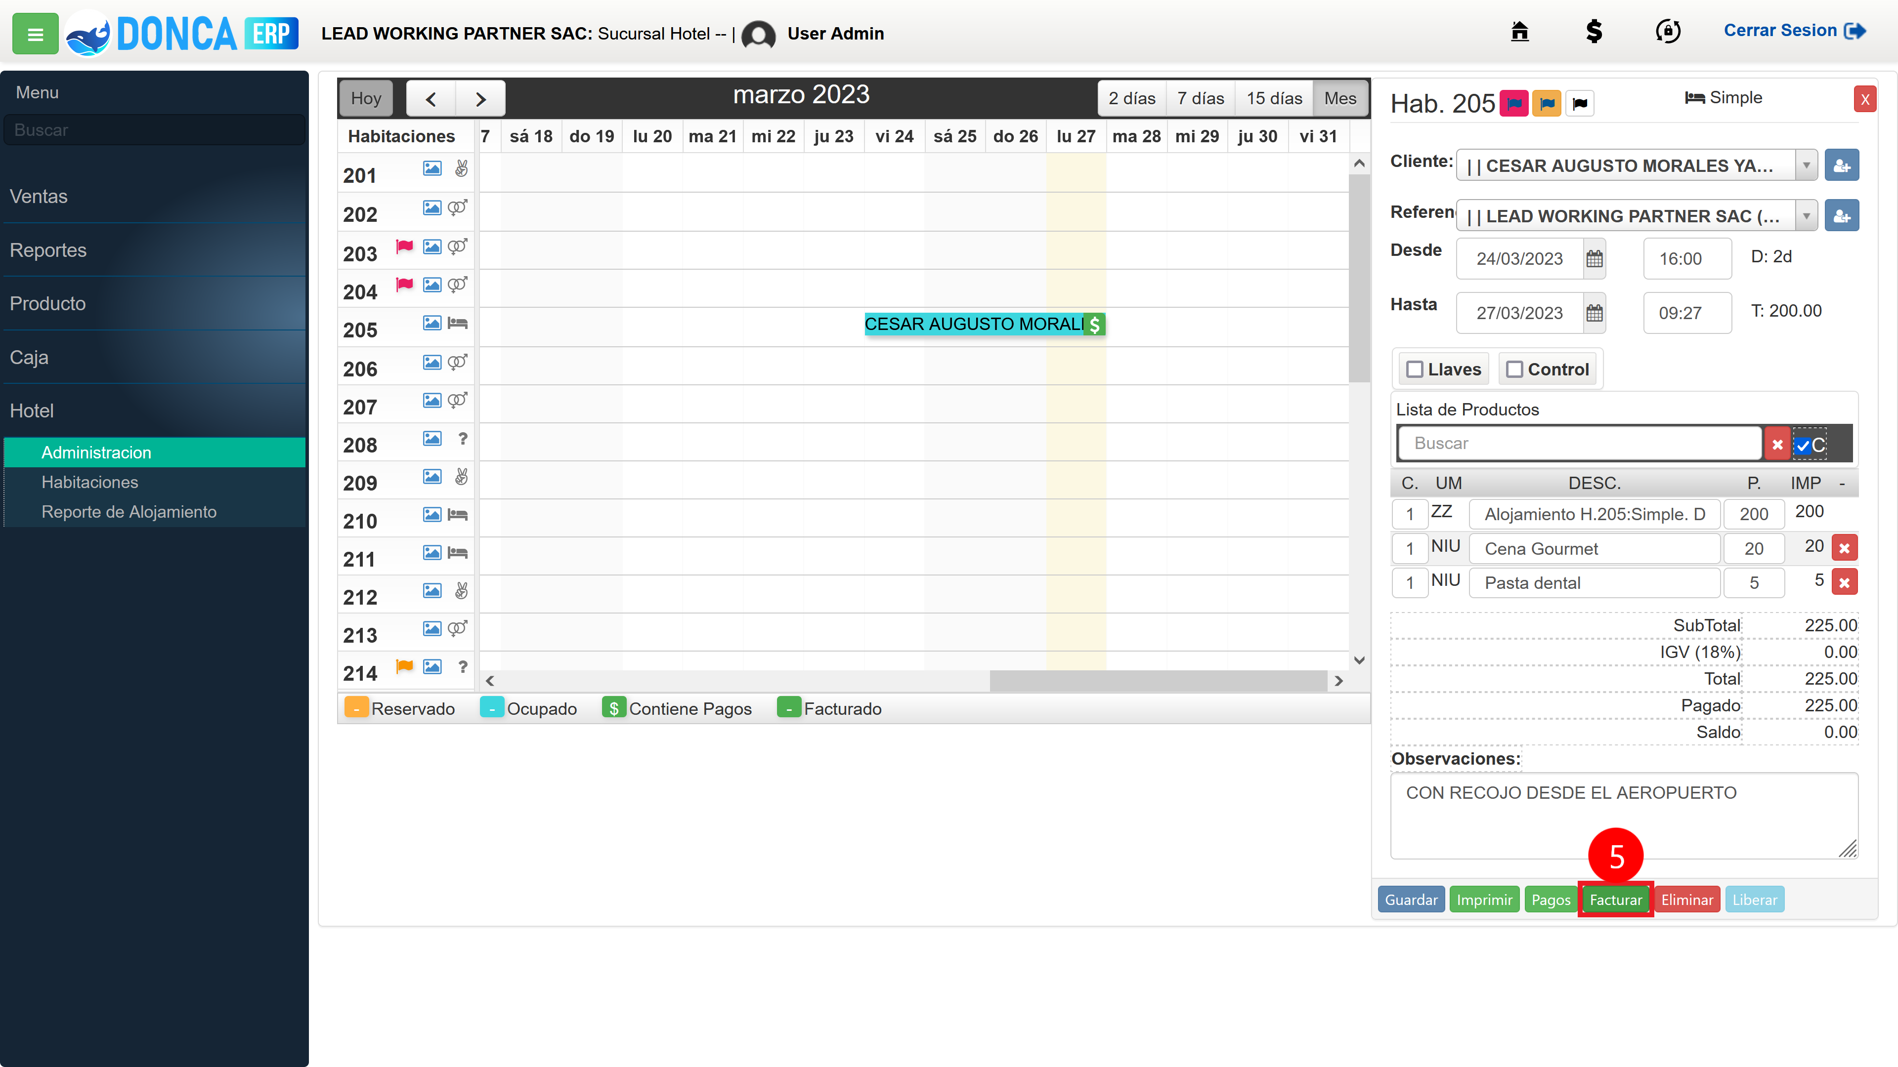Go to previous period with left chevron
The width and height of the screenshot is (1898, 1067).
click(431, 99)
